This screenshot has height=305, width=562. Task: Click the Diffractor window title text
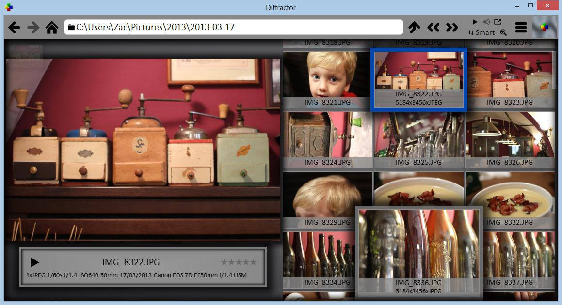point(281,8)
